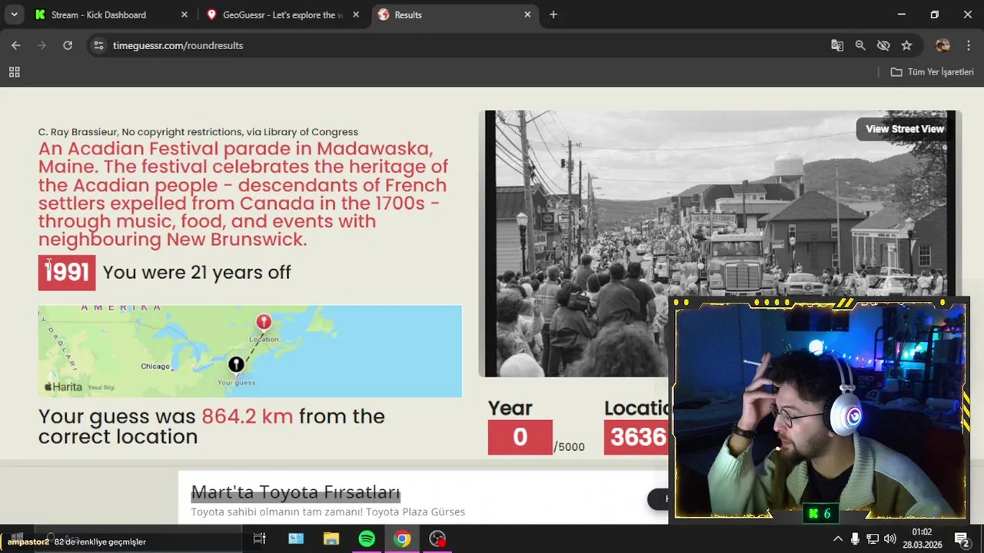Open Chrome from the taskbar
This screenshot has height=553, width=984.
(x=402, y=538)
